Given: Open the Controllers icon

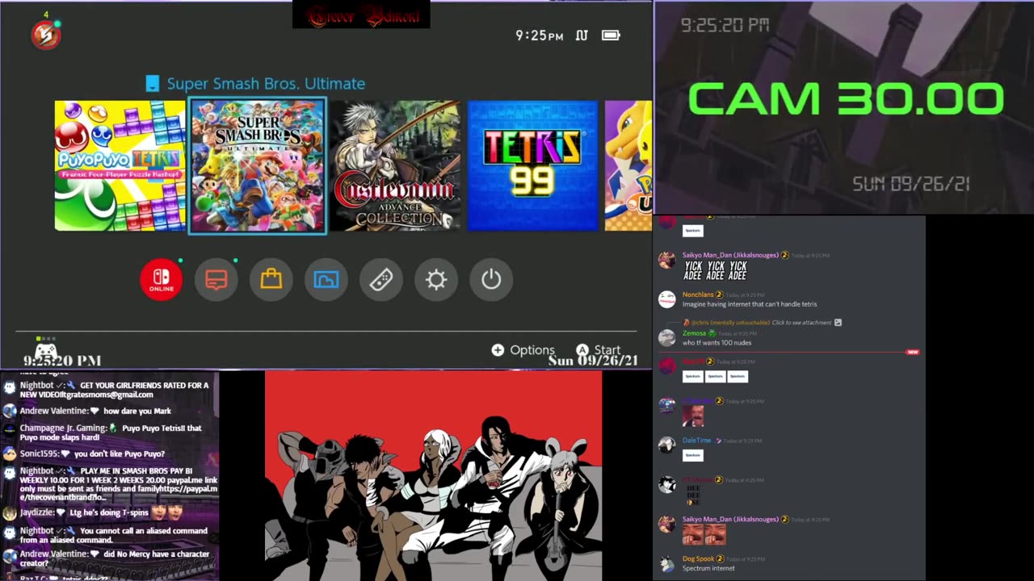Looking at the screenshot, I should [x=381, y=279].
